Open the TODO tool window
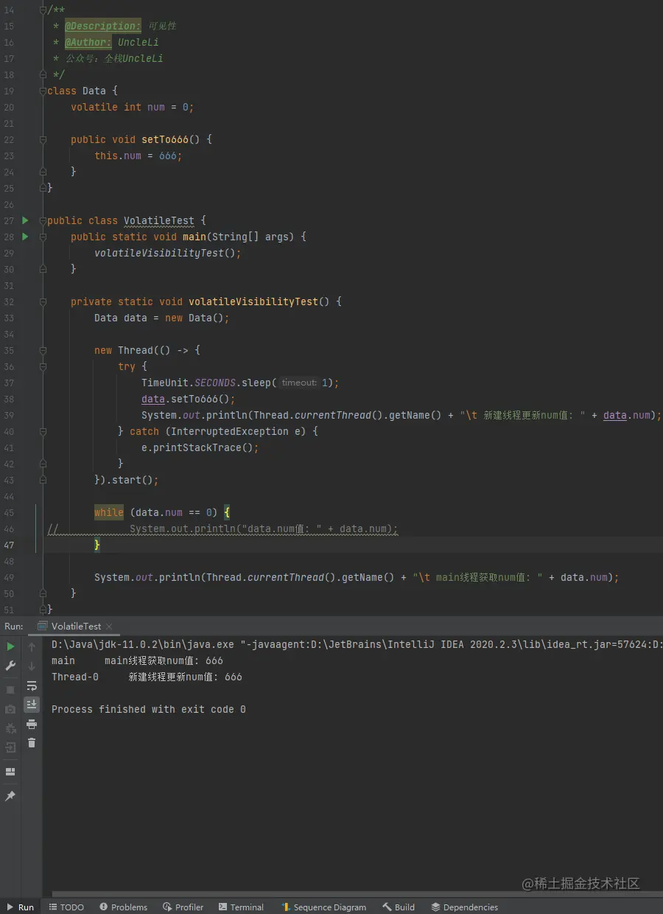Viewport: 663px width, 914px height. click(66, 907)
